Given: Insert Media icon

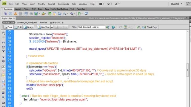Looking at the screenshot, I should click(x=43, y=14).
